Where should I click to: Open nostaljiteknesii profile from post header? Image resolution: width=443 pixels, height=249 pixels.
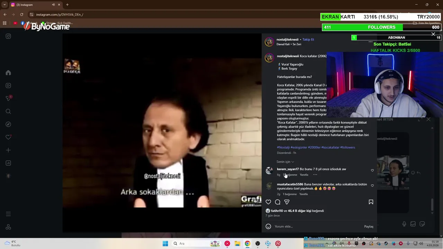click(x=287, y=39)
